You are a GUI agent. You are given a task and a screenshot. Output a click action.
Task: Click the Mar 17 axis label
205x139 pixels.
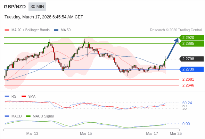point(152,133)
